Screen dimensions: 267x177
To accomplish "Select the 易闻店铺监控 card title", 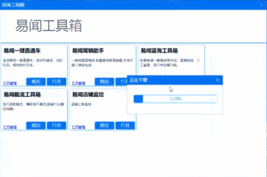I will (88, 95).
